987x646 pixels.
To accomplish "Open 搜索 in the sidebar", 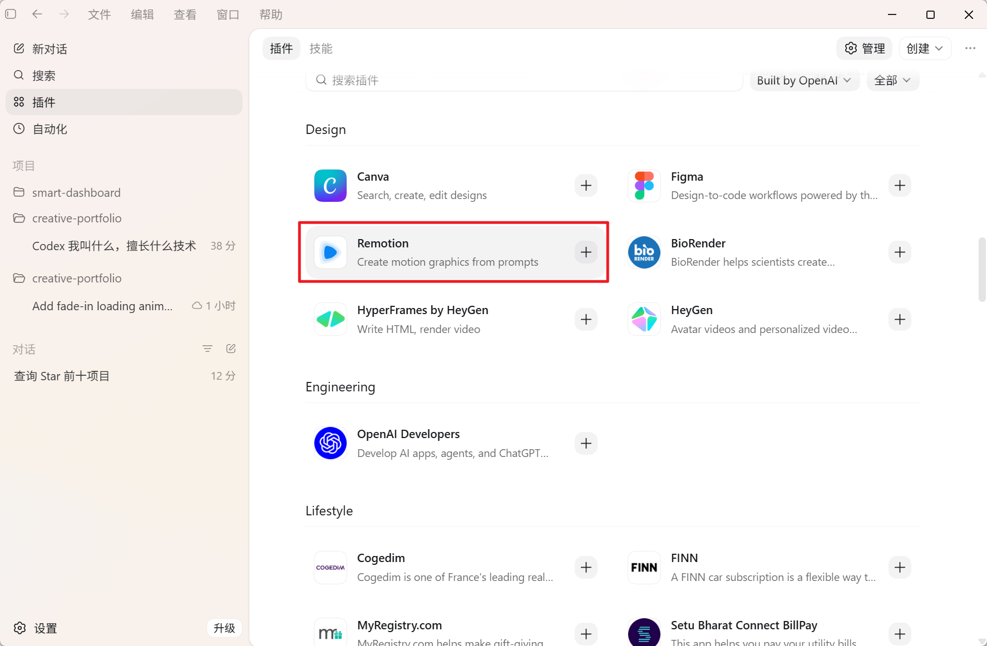I will (124, 76).
